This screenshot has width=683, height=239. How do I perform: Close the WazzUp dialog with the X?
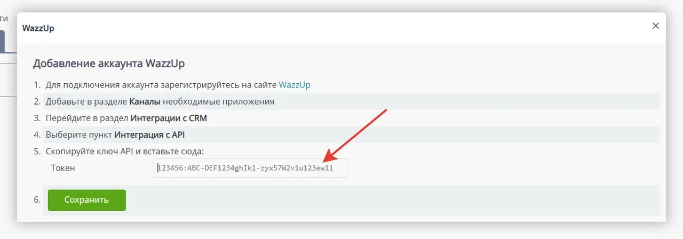pyautogui.click(x=656, y=26)
